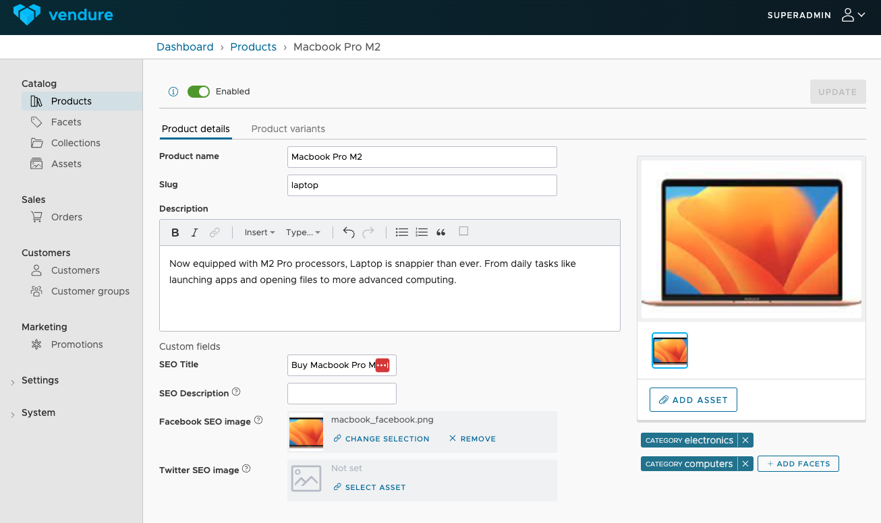Open the superadmin user menu
881x523 pixels.
pyautogui.click(x=816, y=15)
